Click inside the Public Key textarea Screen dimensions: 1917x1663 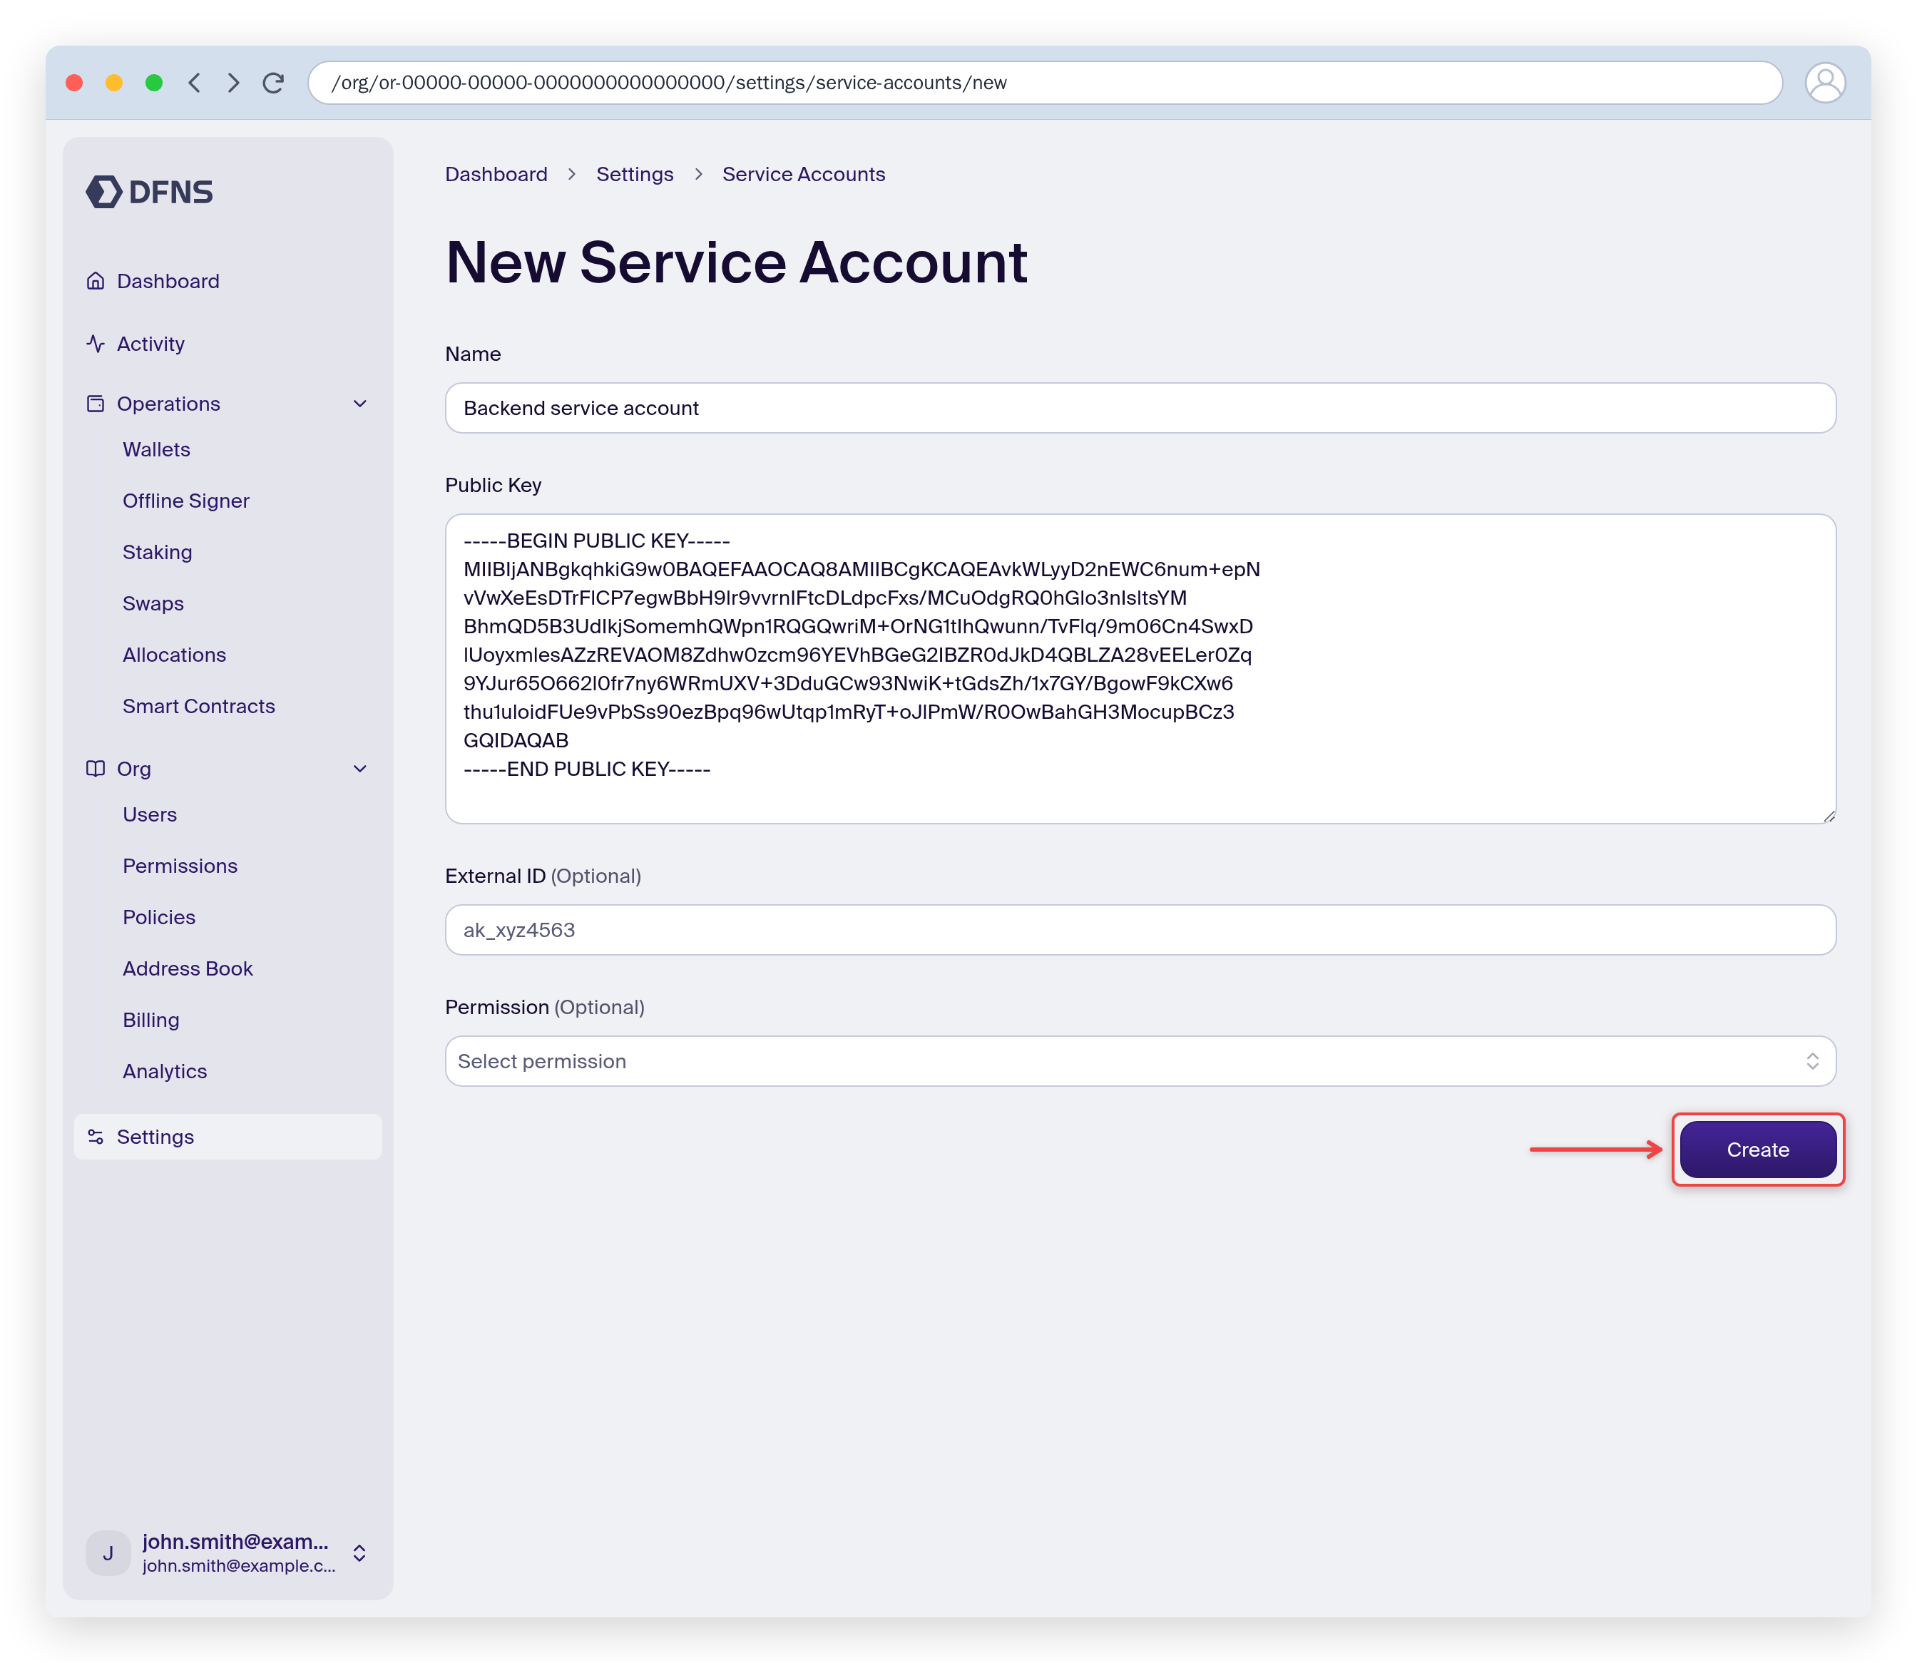[1140, 668]
